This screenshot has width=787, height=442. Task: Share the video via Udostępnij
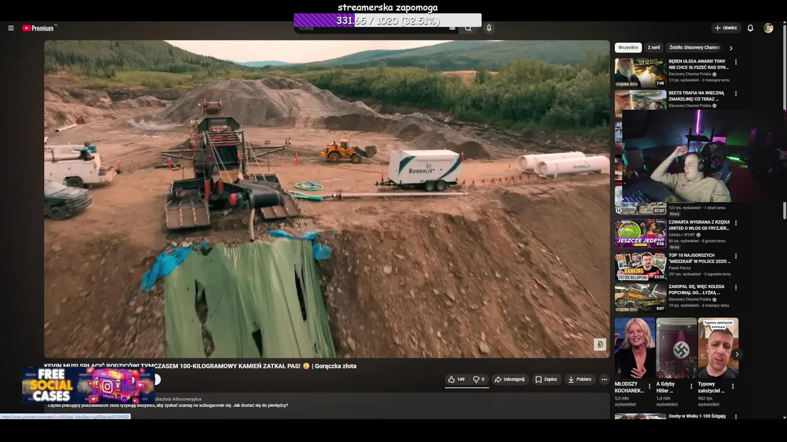pyautogui.click(x=510, y=379)
